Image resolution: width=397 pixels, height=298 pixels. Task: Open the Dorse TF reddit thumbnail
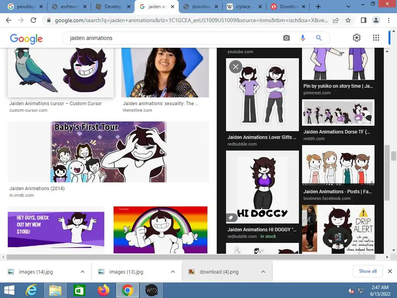tap(338, 113)
